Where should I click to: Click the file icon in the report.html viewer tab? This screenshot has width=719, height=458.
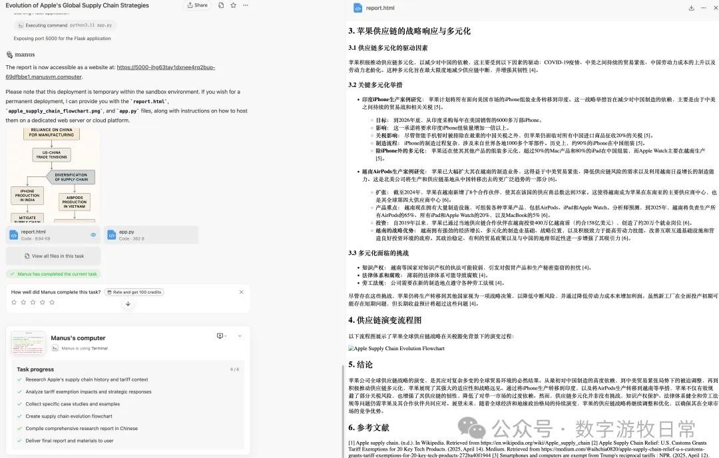pyautogui.click(x=356, y=8)
